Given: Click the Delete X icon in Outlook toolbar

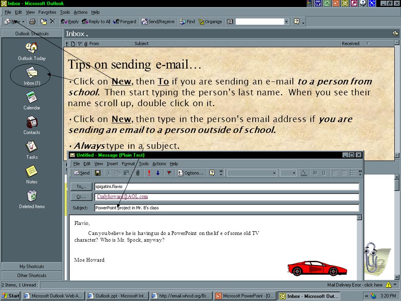Looking at the screenshot, I should pyautogui.click(x=53, y=21).
